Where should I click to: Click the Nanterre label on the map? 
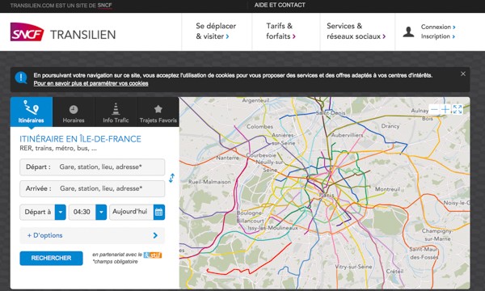tap(228, 158)
